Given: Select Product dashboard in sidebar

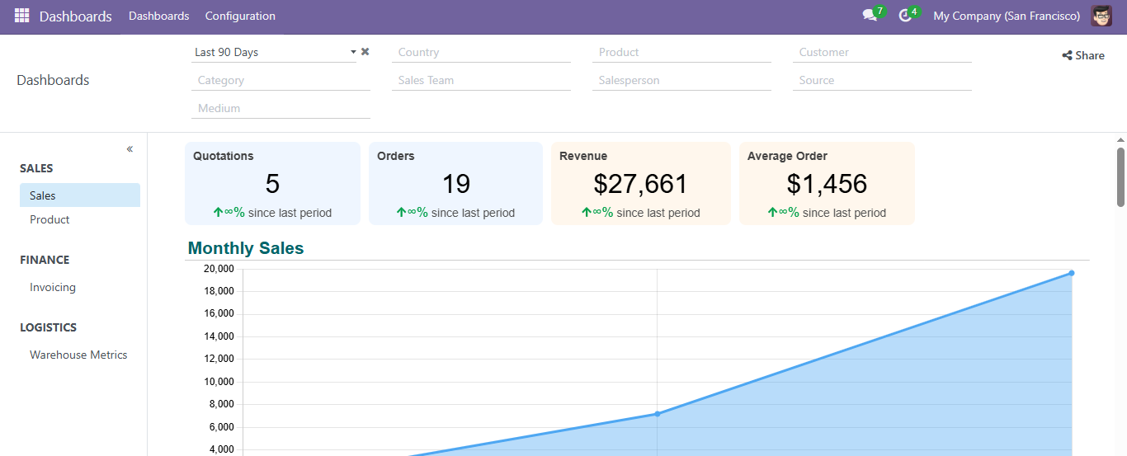Looking at the screenshot, I should click(50, 219).
